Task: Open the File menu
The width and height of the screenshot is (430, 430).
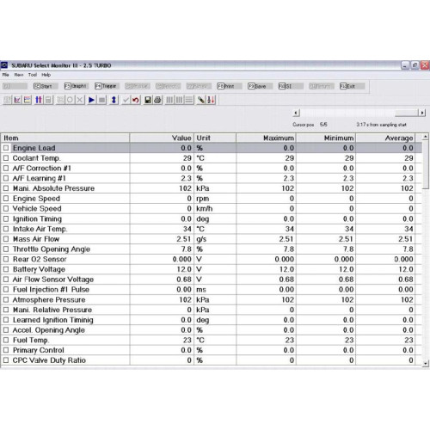Action: coord(6,75)
